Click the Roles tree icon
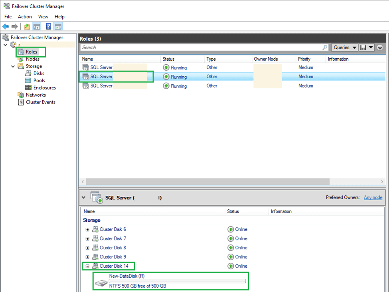The width and height of the screenshot is (389, 292). pyautogui.click(x=21, y=52)
